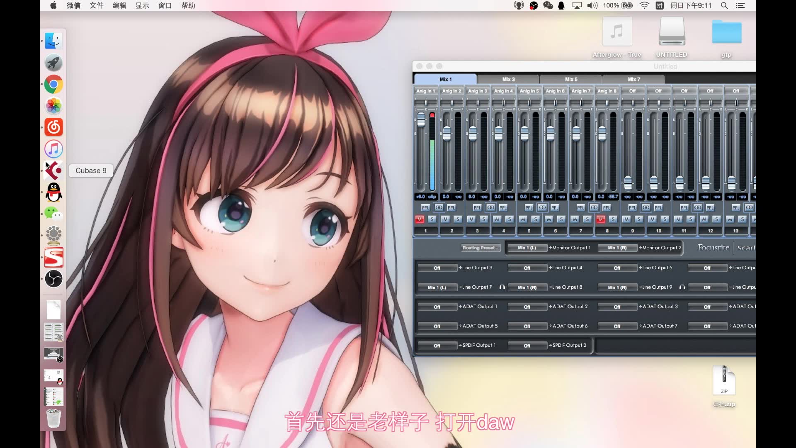
Task: Switch to Mix 3 tab
Action: 508,79
